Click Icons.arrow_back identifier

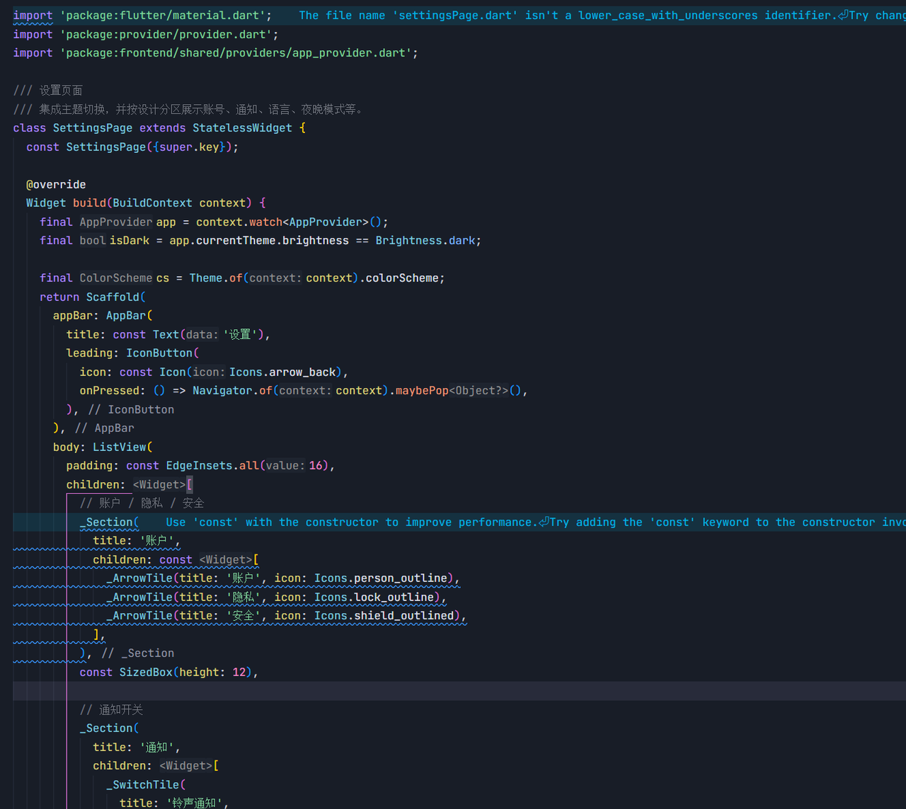[282, 372]
